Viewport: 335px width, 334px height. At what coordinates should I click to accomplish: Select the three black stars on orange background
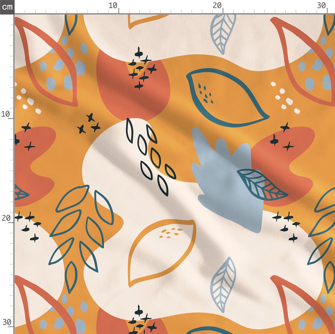click(x=89, y=124)
